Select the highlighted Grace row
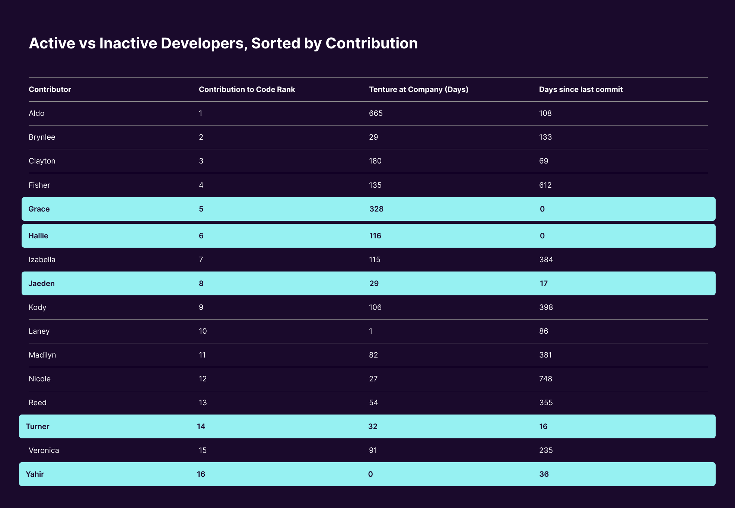 point(368,209)
